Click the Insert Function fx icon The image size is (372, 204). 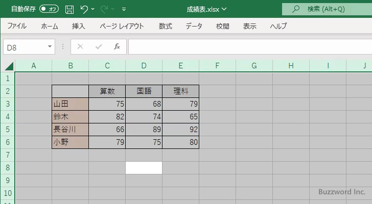click(x=117, y=46)
